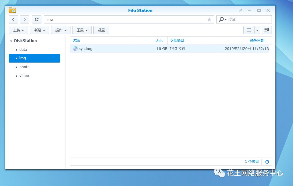Open the 上传 upload dropdown
The height and width of the screenshot is (186, 293).
(x=18, y=30)
